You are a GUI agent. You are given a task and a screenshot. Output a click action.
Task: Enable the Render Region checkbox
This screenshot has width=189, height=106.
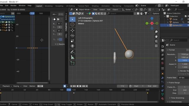point(179,71)
